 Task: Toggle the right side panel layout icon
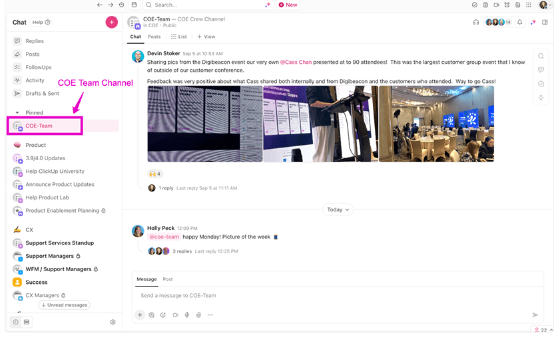(545, 22)
